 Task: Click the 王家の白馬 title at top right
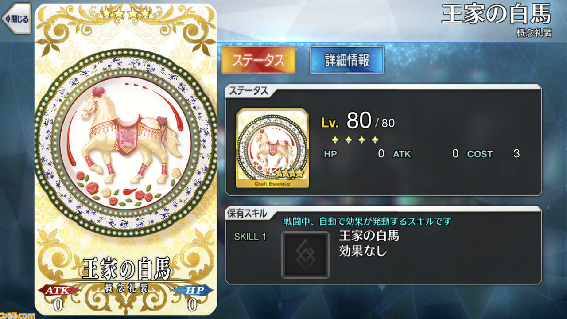497,15
